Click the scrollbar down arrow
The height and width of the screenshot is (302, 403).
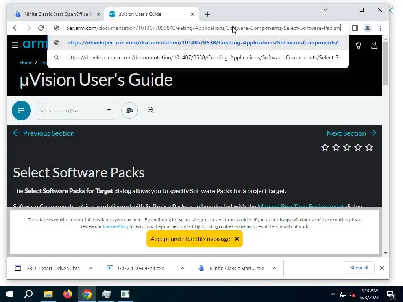385,253
